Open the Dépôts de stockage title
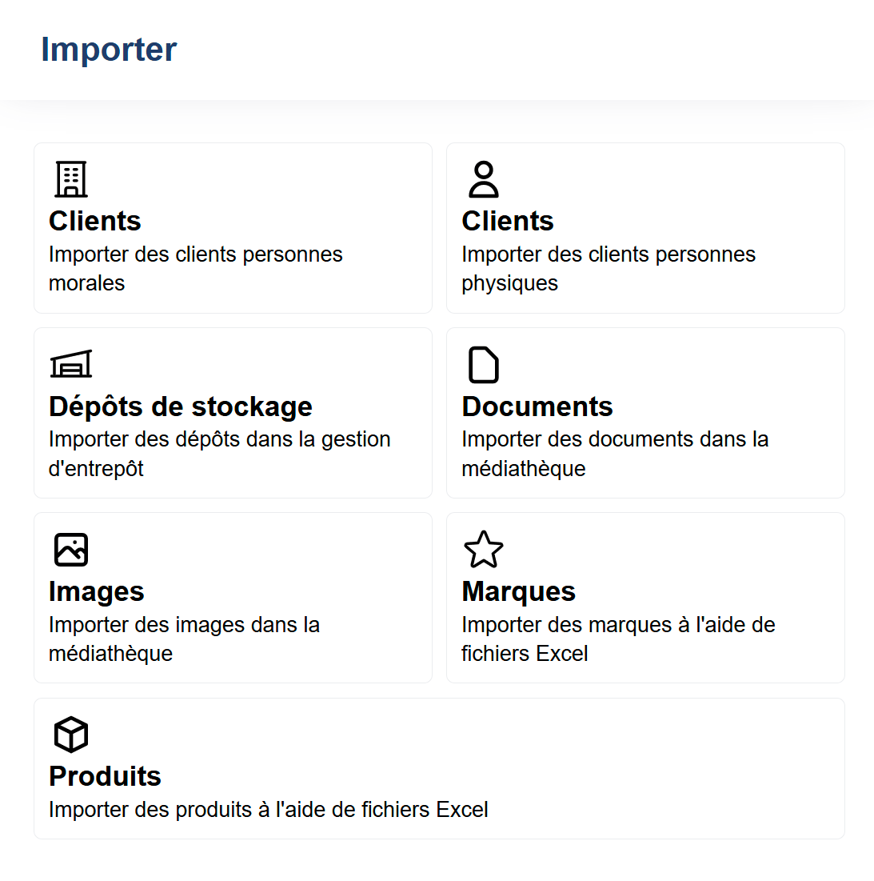This screenshot has width=874, height=881. pos(181,406)
